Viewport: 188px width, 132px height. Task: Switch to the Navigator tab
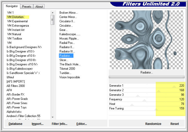coord(12,6)
